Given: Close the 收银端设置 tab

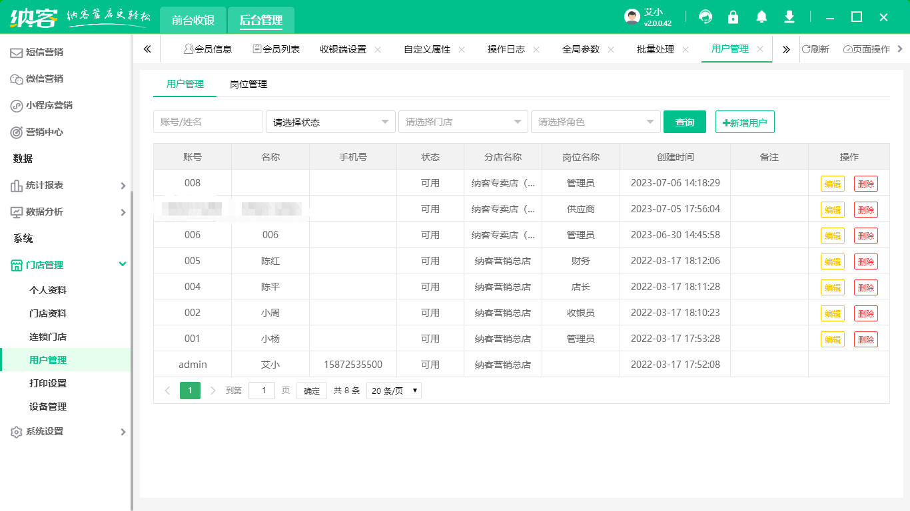Looking at the screenshot, I should (378, 49).
